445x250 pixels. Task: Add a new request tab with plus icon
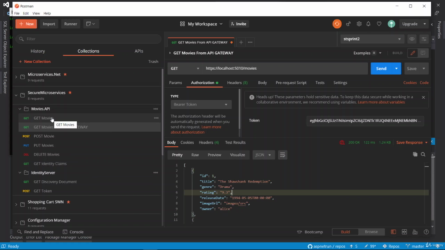point(241,42)
